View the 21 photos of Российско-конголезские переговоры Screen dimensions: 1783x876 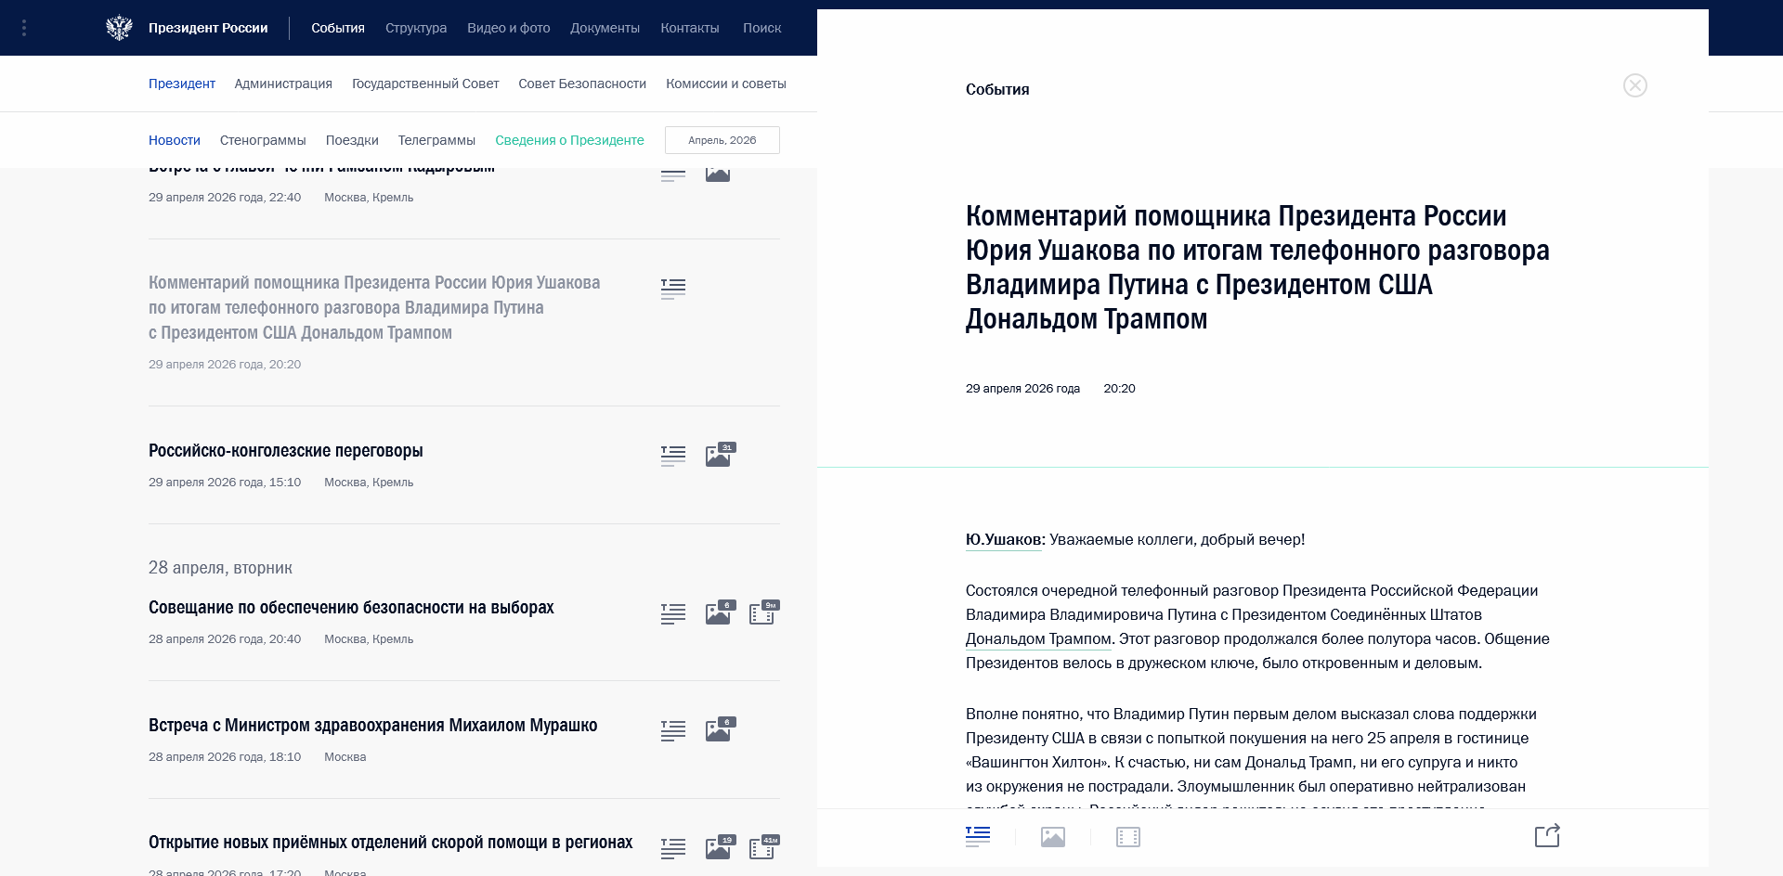click(718, 455)
